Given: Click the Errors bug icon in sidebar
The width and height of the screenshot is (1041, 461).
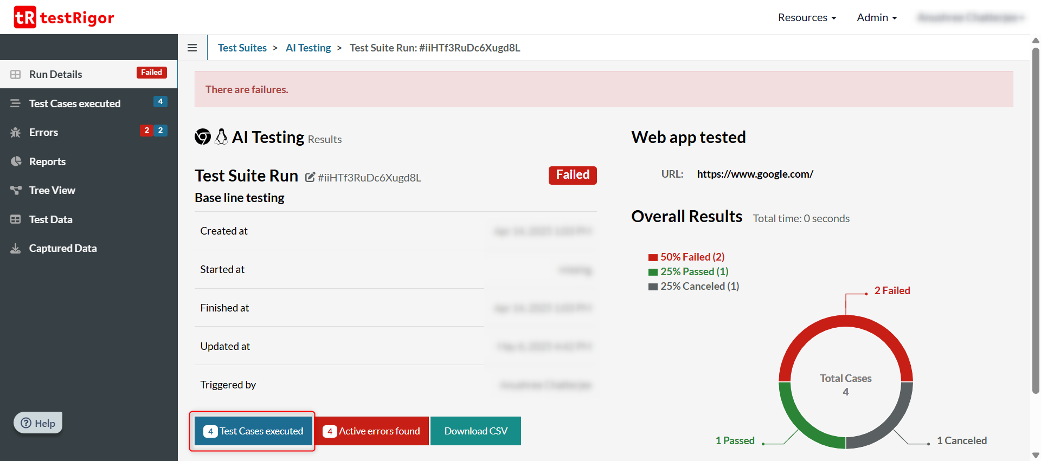Looking at the screenshot, I should tap(16, 132).
